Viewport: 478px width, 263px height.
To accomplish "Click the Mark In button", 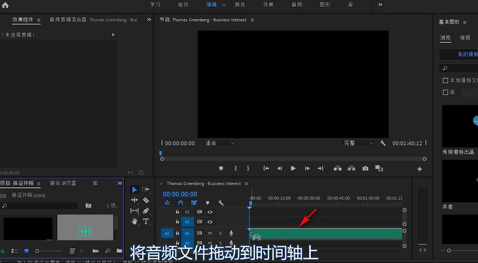I will tap(235, 168).
